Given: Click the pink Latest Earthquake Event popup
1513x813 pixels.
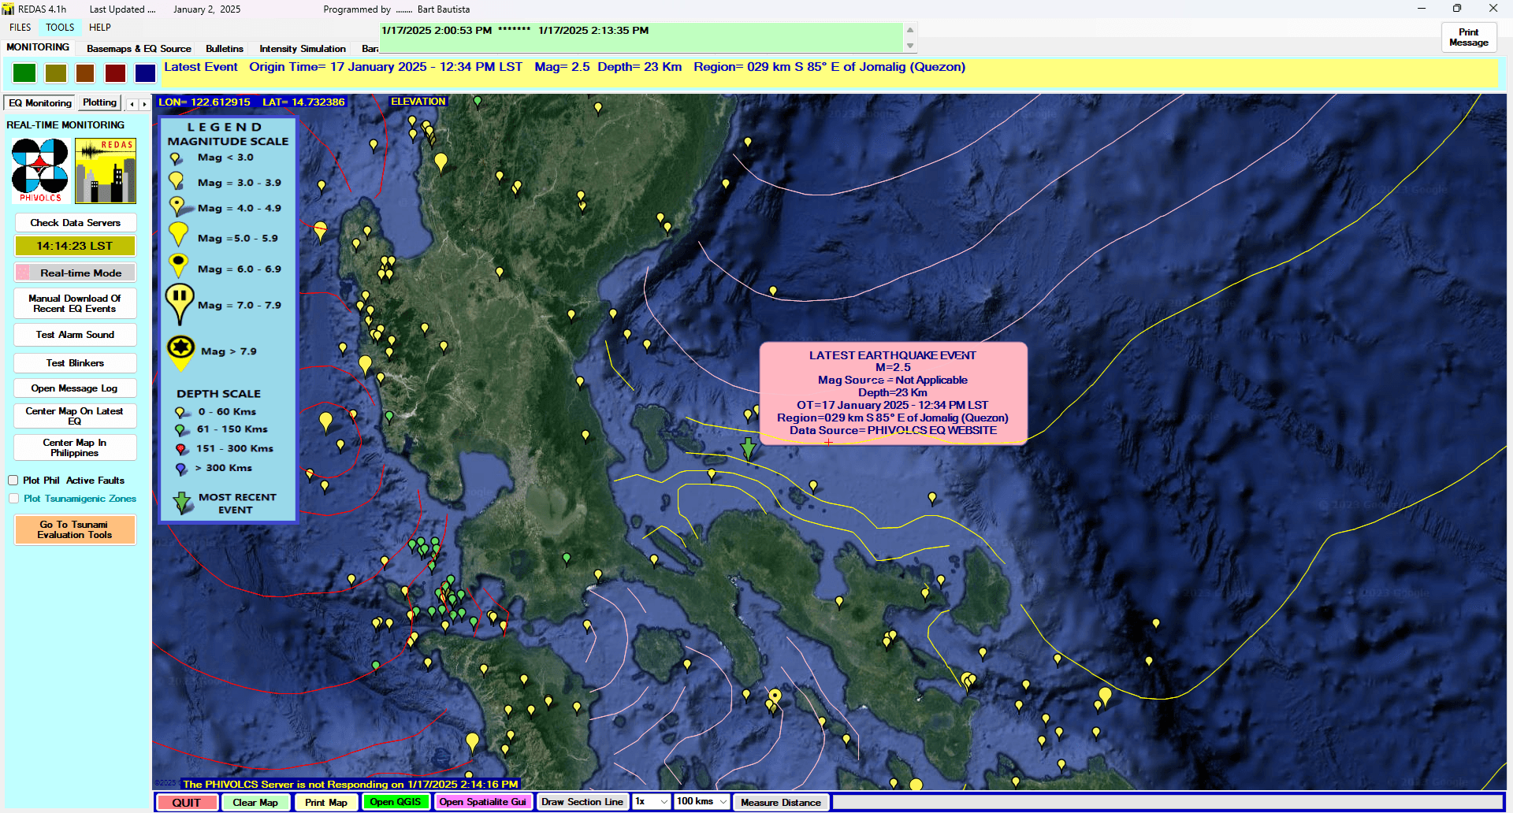Looking at the screenshot, I should pyautogui.click(x=893, y=393).
